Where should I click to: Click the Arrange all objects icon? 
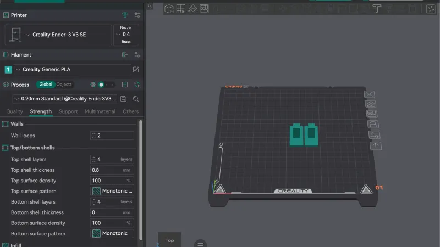point(204,9)
